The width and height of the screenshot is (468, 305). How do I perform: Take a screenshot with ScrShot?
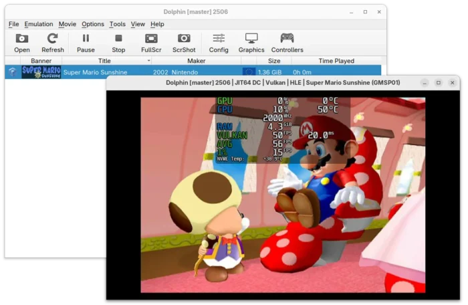coord(184,43)
